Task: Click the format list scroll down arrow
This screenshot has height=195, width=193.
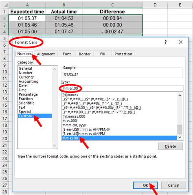Action: (180, 137)
